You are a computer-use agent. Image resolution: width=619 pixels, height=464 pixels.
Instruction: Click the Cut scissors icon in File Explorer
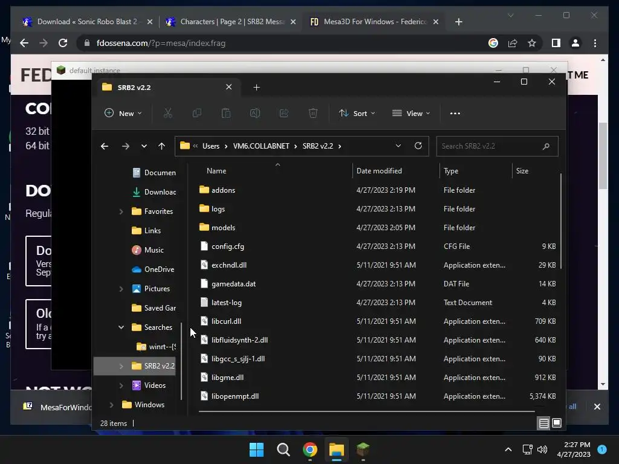point(168,113)
